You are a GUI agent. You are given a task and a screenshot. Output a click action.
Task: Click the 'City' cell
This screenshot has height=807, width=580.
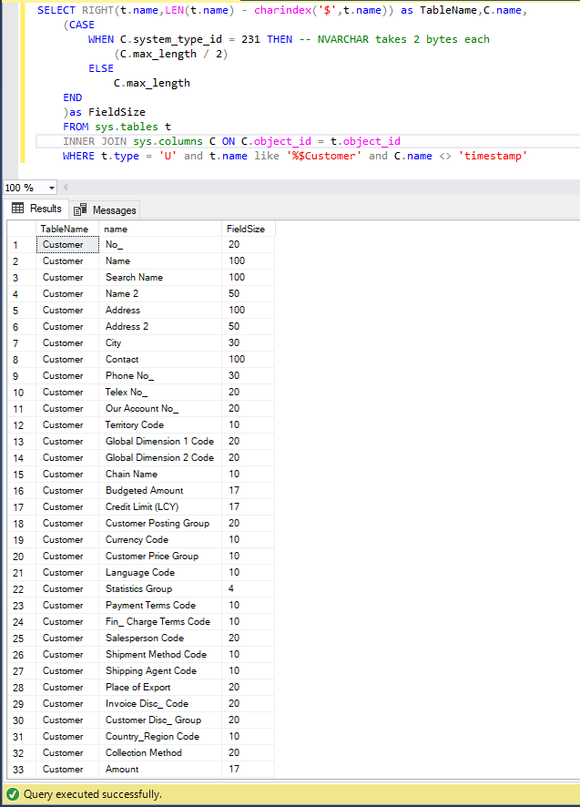[160, 342]
